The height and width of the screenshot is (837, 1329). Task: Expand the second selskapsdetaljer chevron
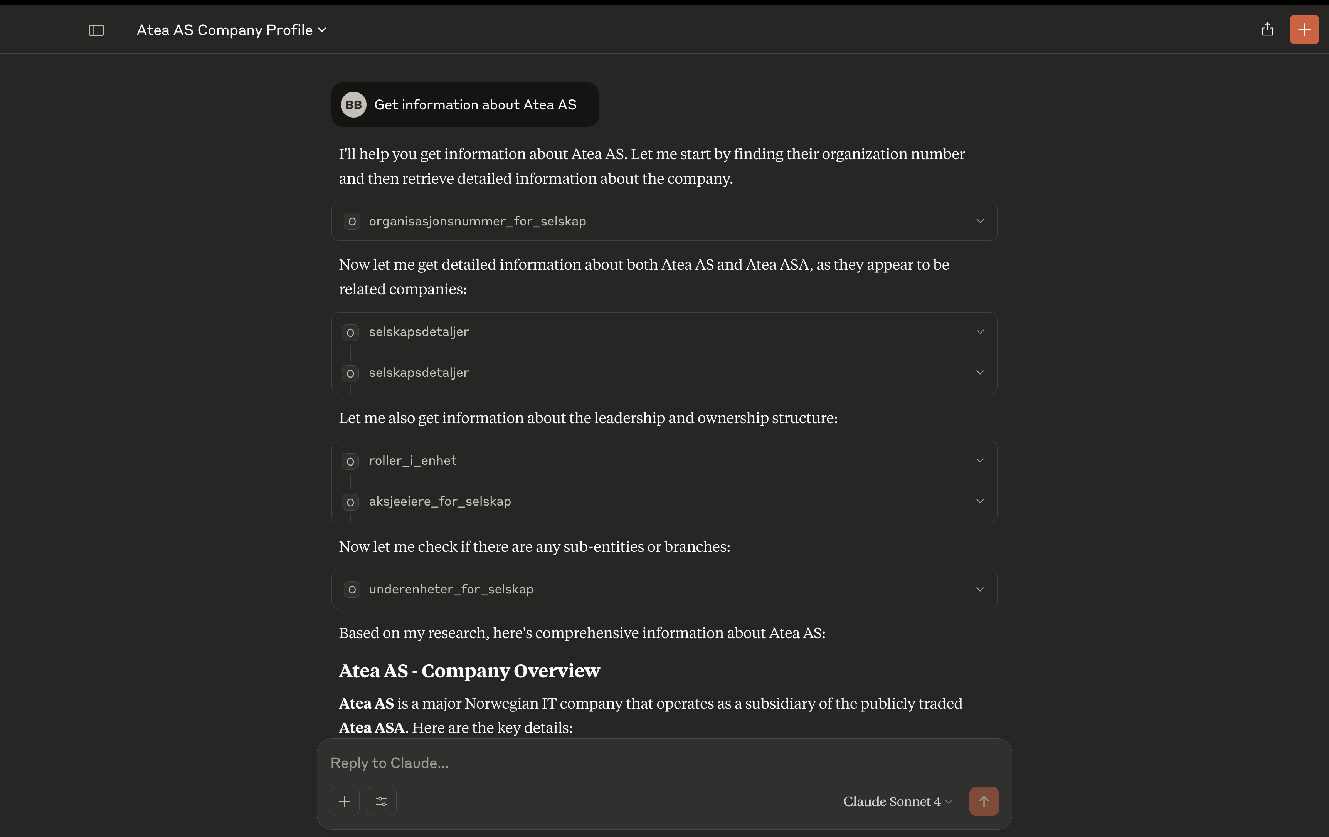click(980, 372)
